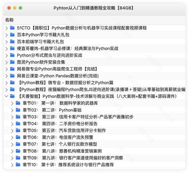Screen dimensions: 189x173
Task: Expand 网易云课堂-Python Pandas数据分析 folder
Action: click(6, 76)
